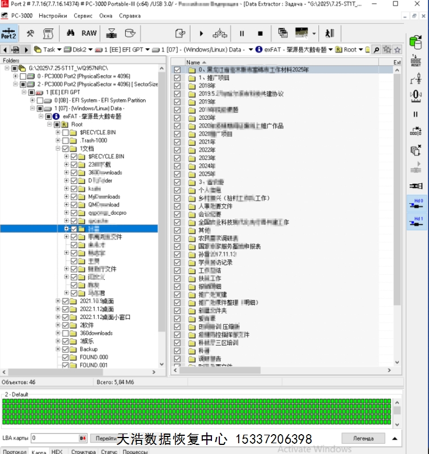Image resolution: width=429 pixels, height=454 pixels.
Task: Click the Port2 toolbar icon
Action: click(9, 33)
